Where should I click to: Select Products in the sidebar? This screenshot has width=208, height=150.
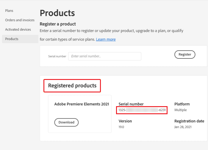click(12, 39)
